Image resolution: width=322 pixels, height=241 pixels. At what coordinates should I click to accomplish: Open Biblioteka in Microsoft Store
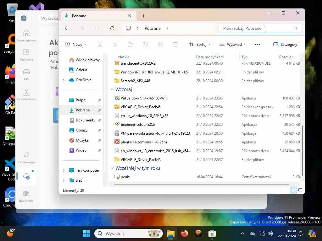[x=26, y=196]
